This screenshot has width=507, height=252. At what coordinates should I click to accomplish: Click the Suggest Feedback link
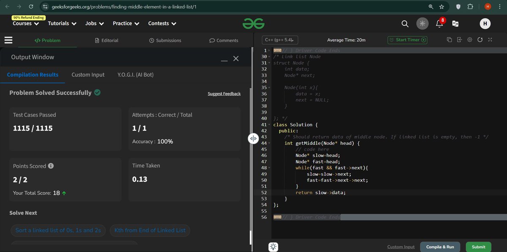[x=224, y=93]
